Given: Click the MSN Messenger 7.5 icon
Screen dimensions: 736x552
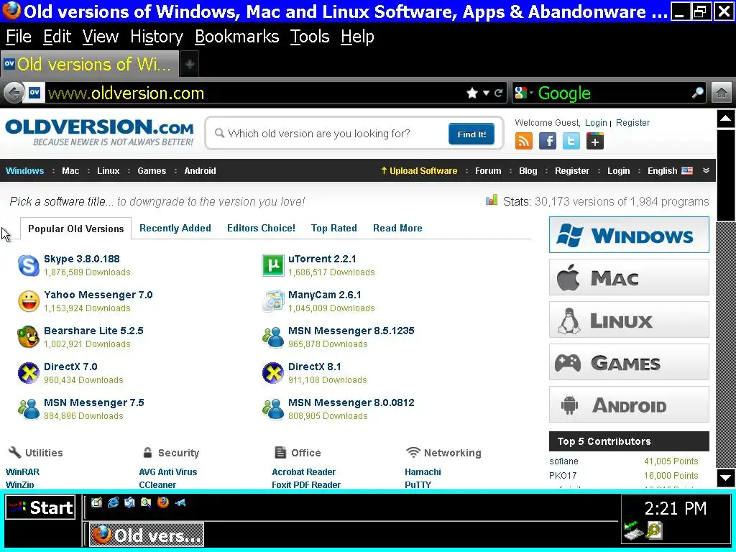Looking at the screenshot, I should tap(28, 409).
